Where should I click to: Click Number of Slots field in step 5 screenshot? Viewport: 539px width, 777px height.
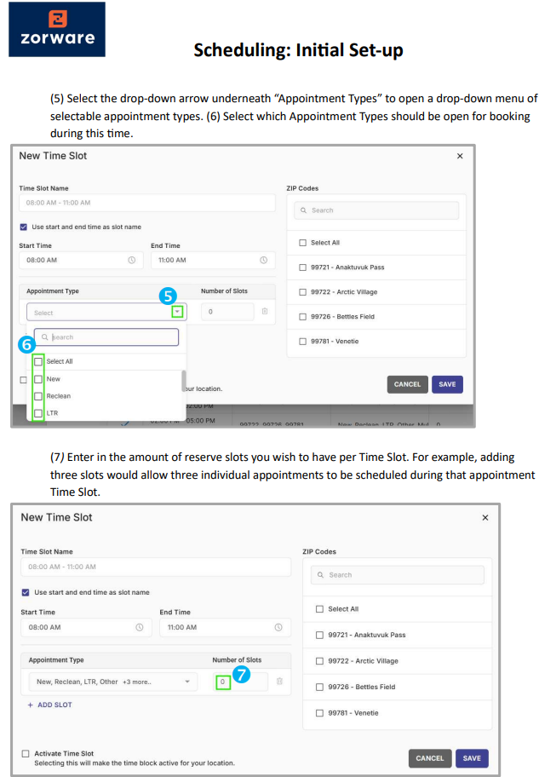pos(228,312)
